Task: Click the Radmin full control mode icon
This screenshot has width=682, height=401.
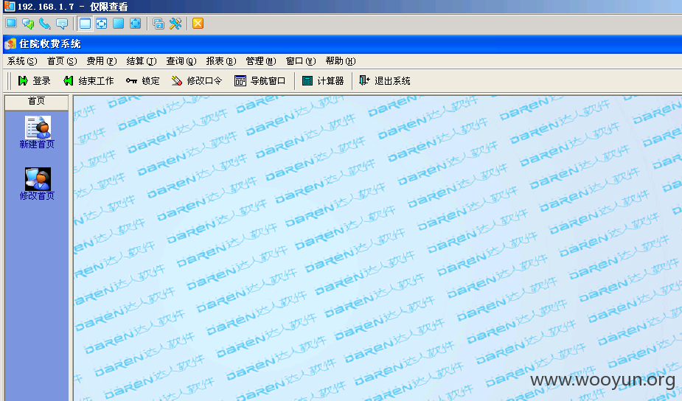Action: coord(11,24)
